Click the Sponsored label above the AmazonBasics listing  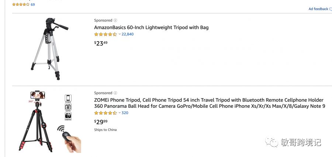click(103, 21)
